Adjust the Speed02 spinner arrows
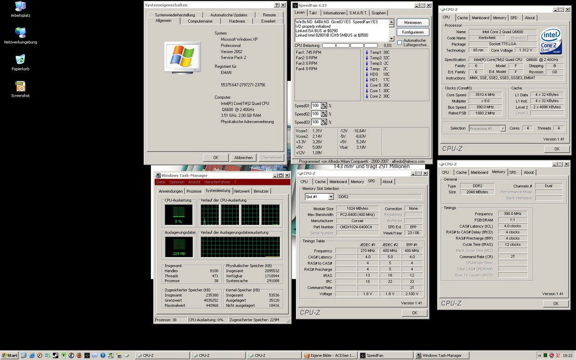Image resolution: width=576 pixels, height=360 pixels. click(324, 114)
